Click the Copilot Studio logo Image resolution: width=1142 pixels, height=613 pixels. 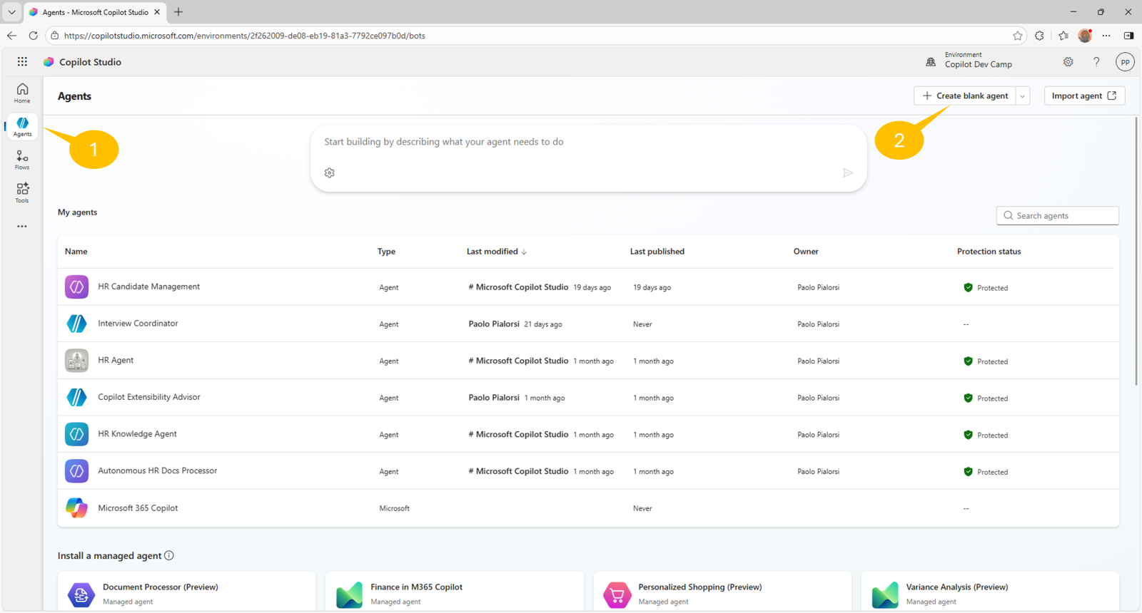(49, 62)
